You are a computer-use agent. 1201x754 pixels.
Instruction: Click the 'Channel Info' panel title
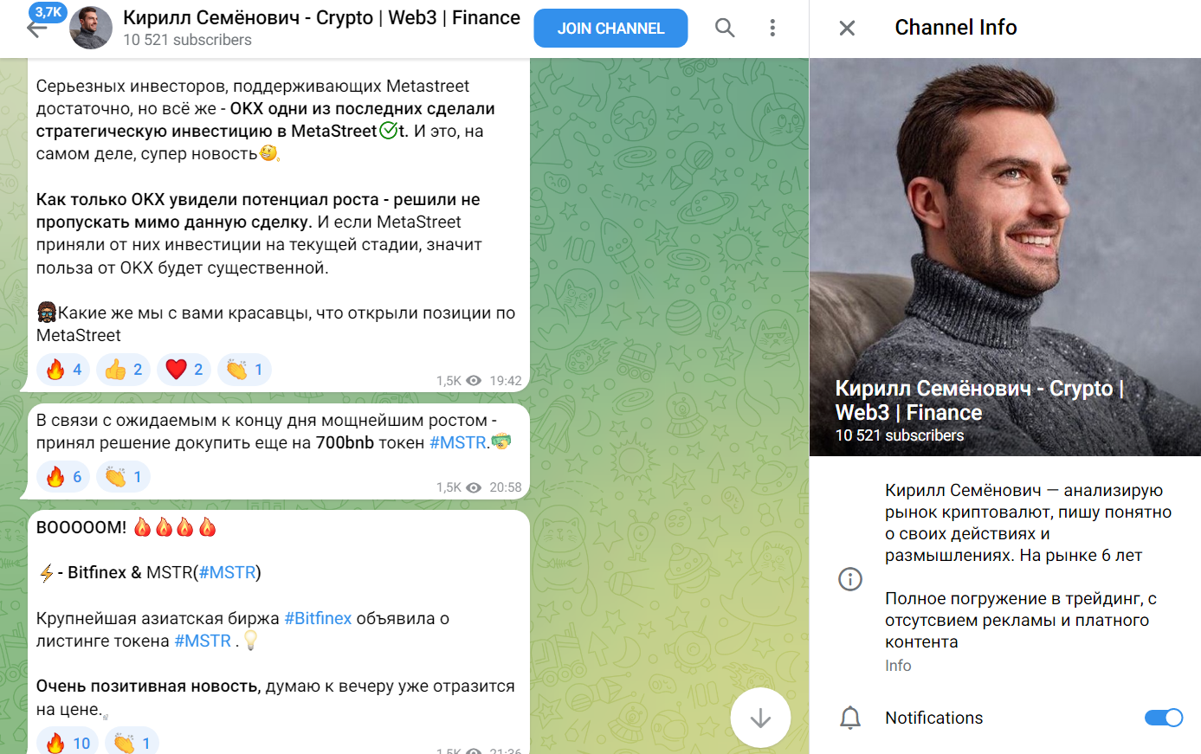[956, 28]
